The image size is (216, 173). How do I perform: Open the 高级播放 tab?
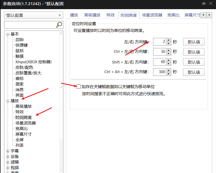[x=92, y=15]
